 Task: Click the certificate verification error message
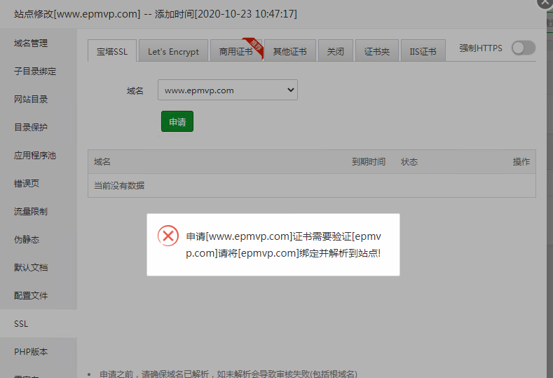tap(284, 245)
